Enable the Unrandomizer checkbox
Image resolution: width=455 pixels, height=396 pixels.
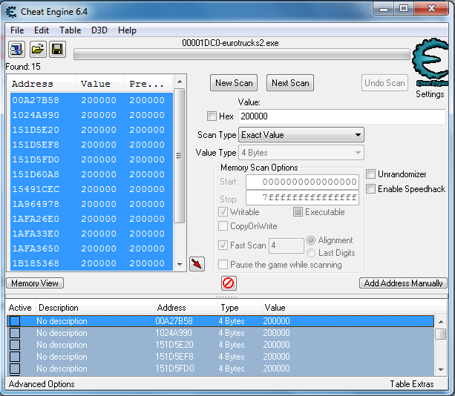371,174
